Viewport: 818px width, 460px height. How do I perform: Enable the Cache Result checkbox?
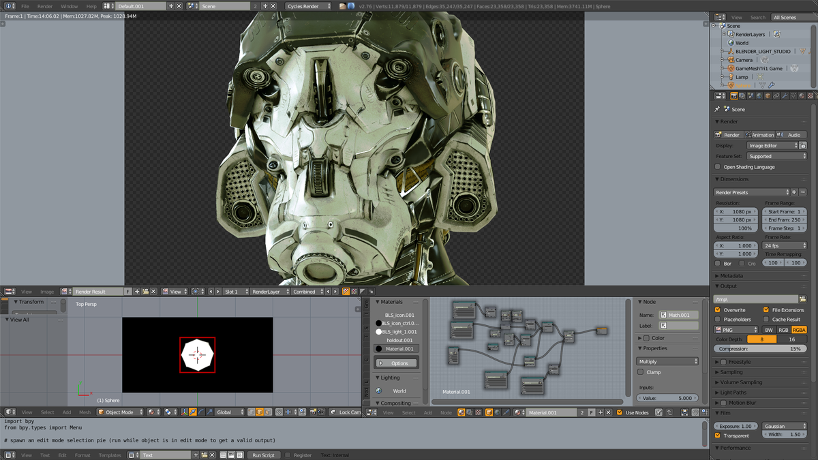(766, 319)
